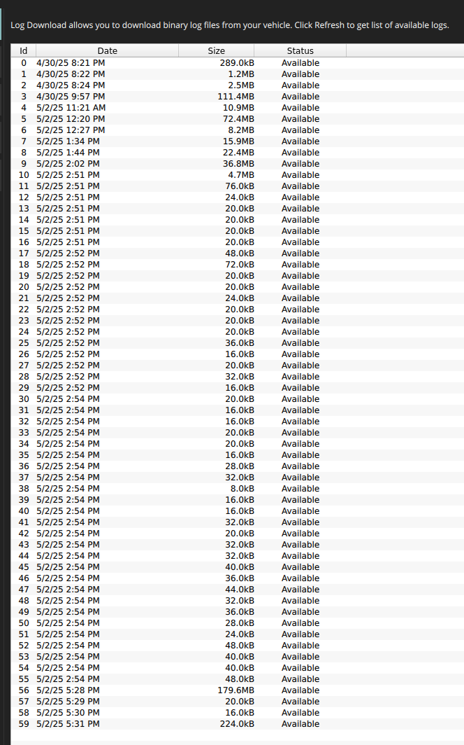Sort logs by the Date column header
The image size is (464, 745).
click(x=107, y=51)
